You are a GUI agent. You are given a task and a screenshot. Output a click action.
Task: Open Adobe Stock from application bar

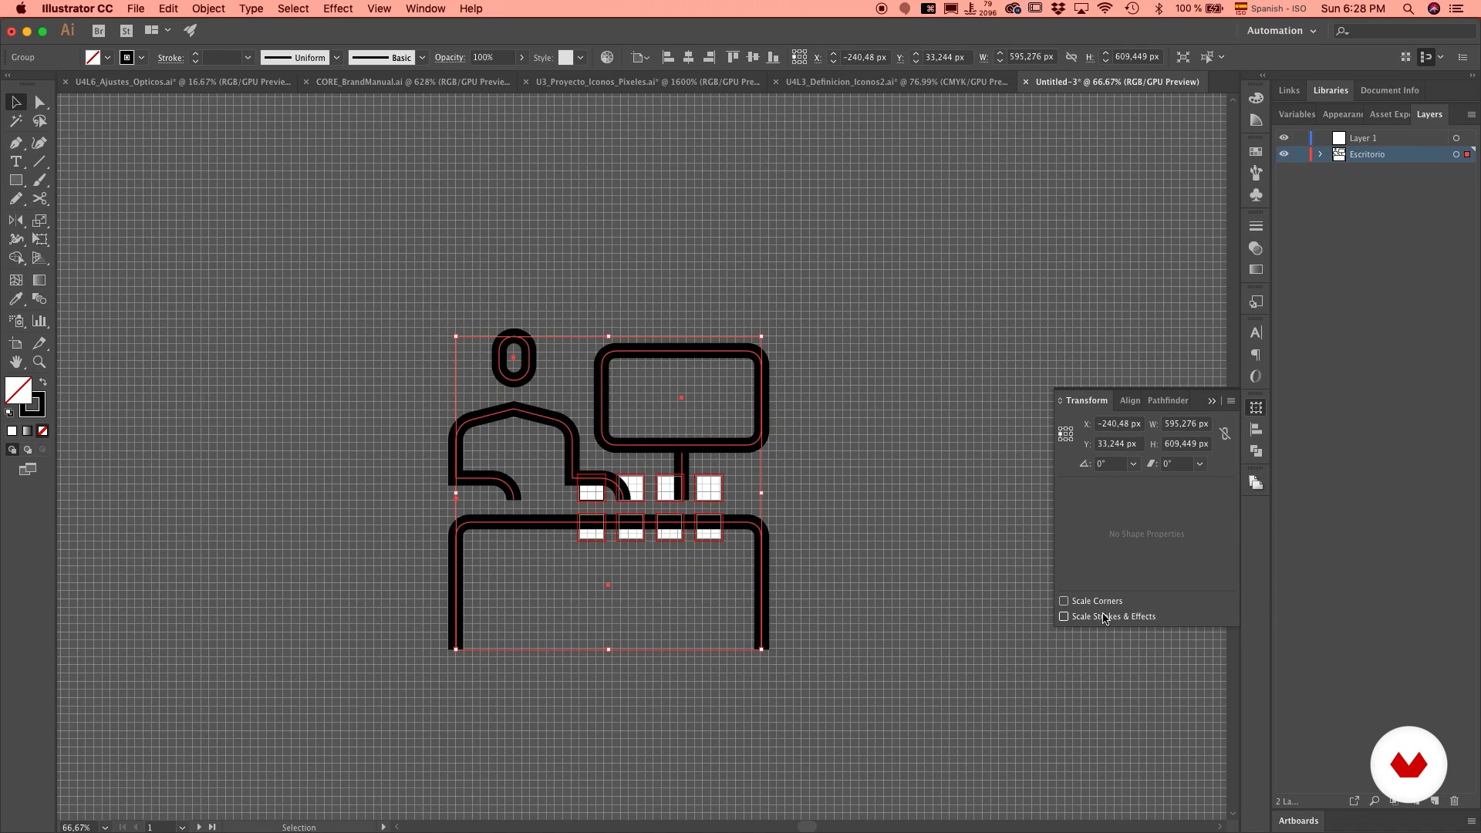click(x=127, y=31)
